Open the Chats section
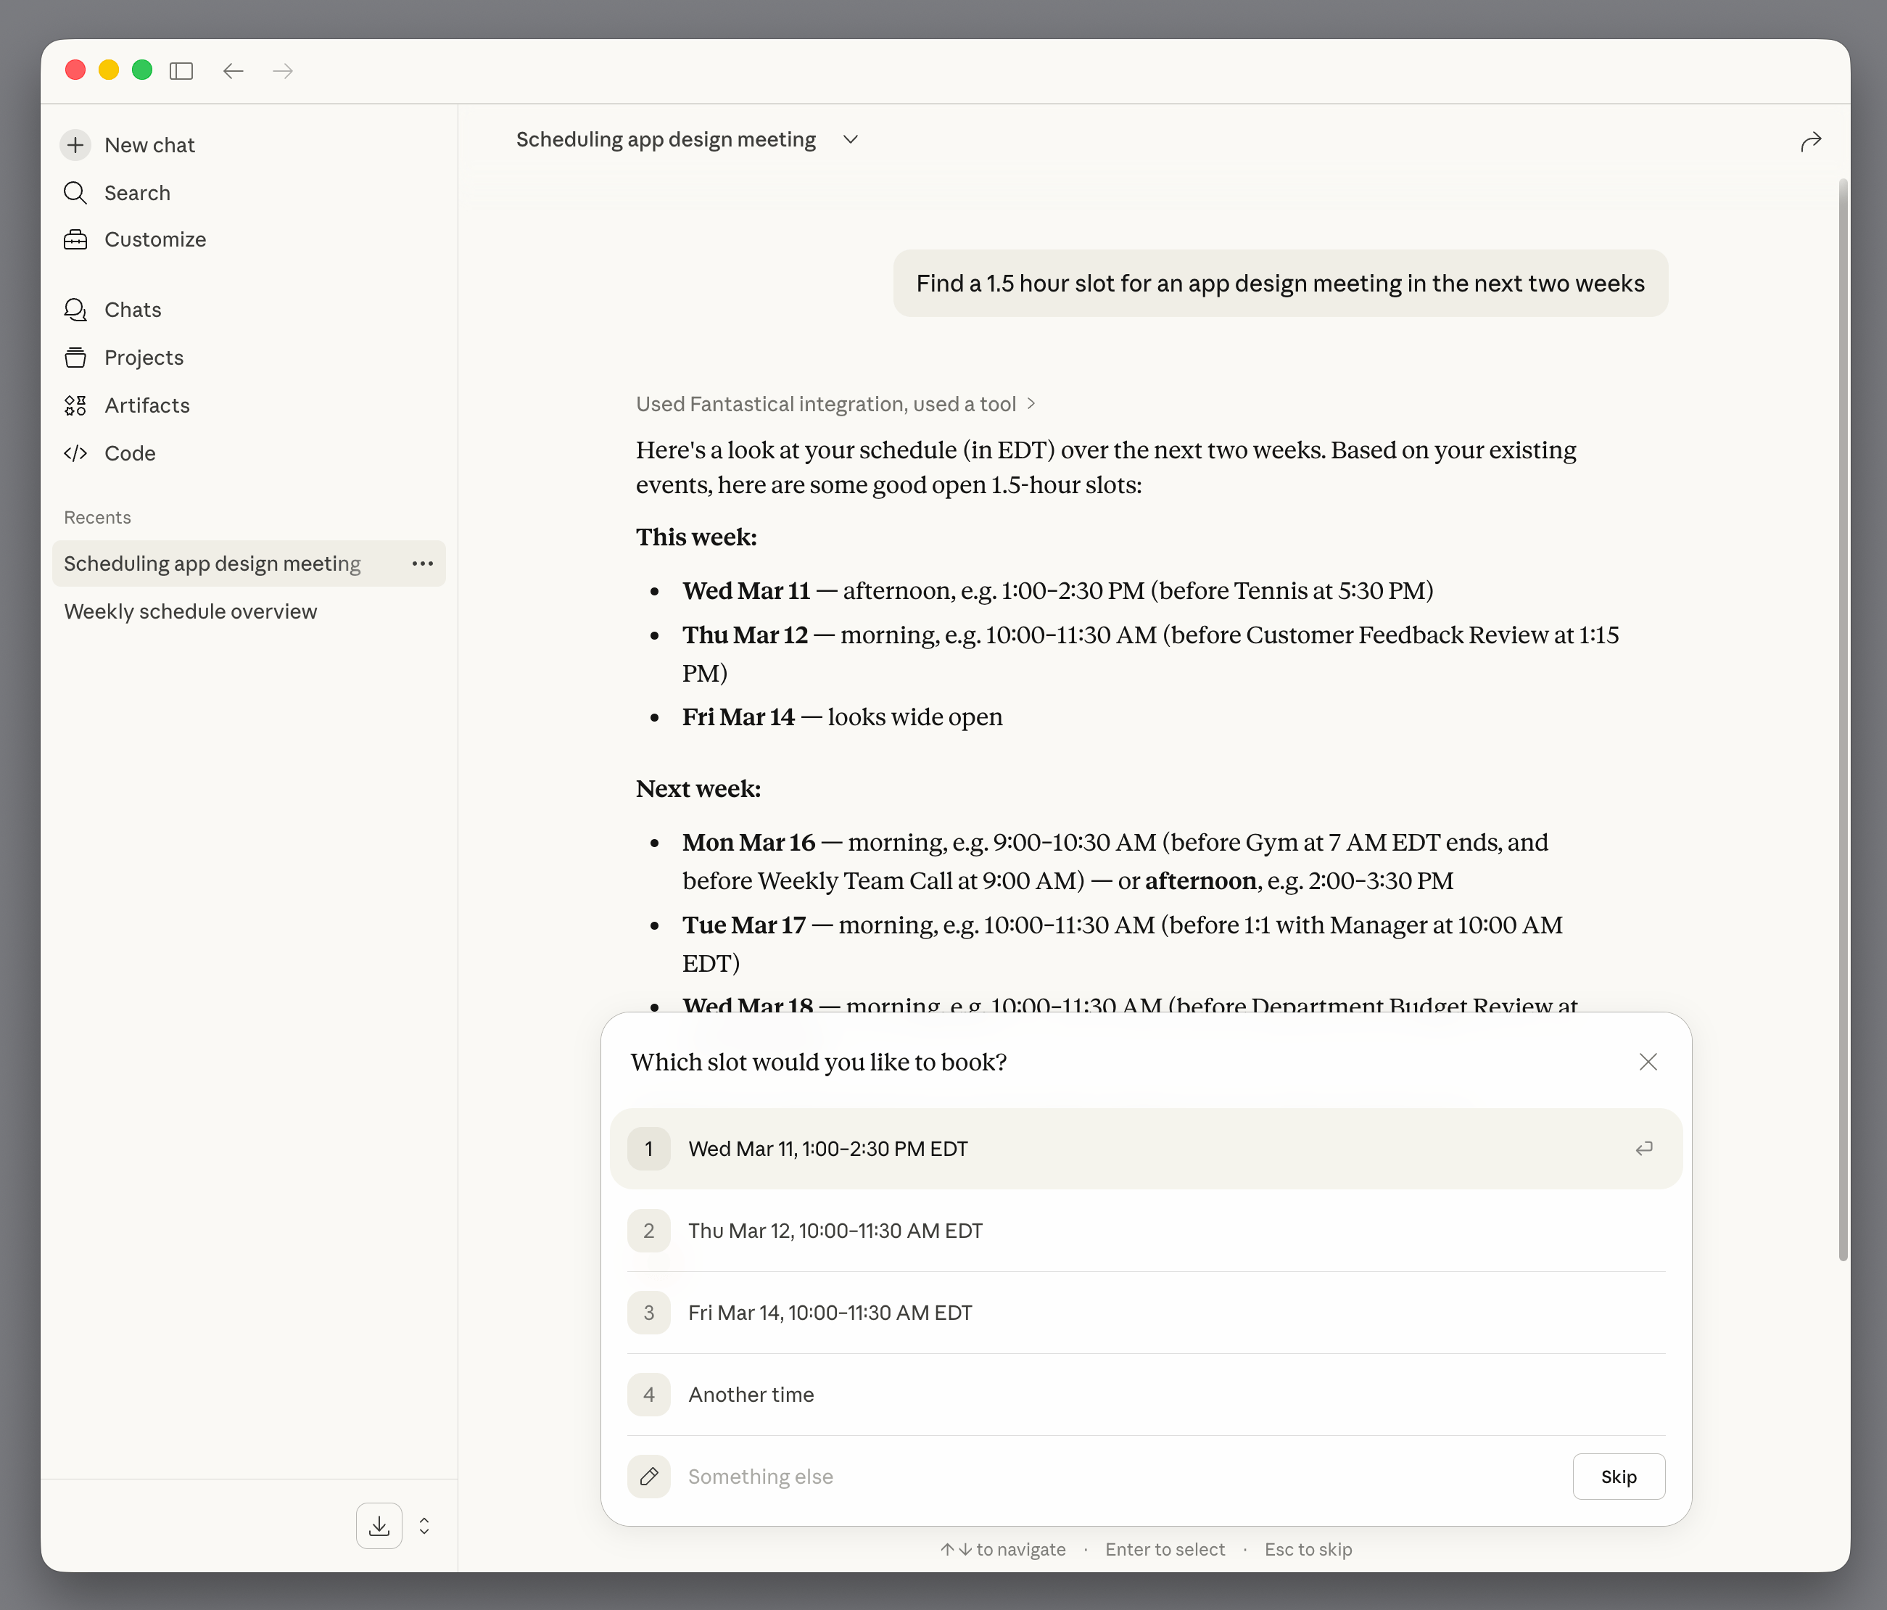This screenshot has height=1610, width=1887. point(133,310)
